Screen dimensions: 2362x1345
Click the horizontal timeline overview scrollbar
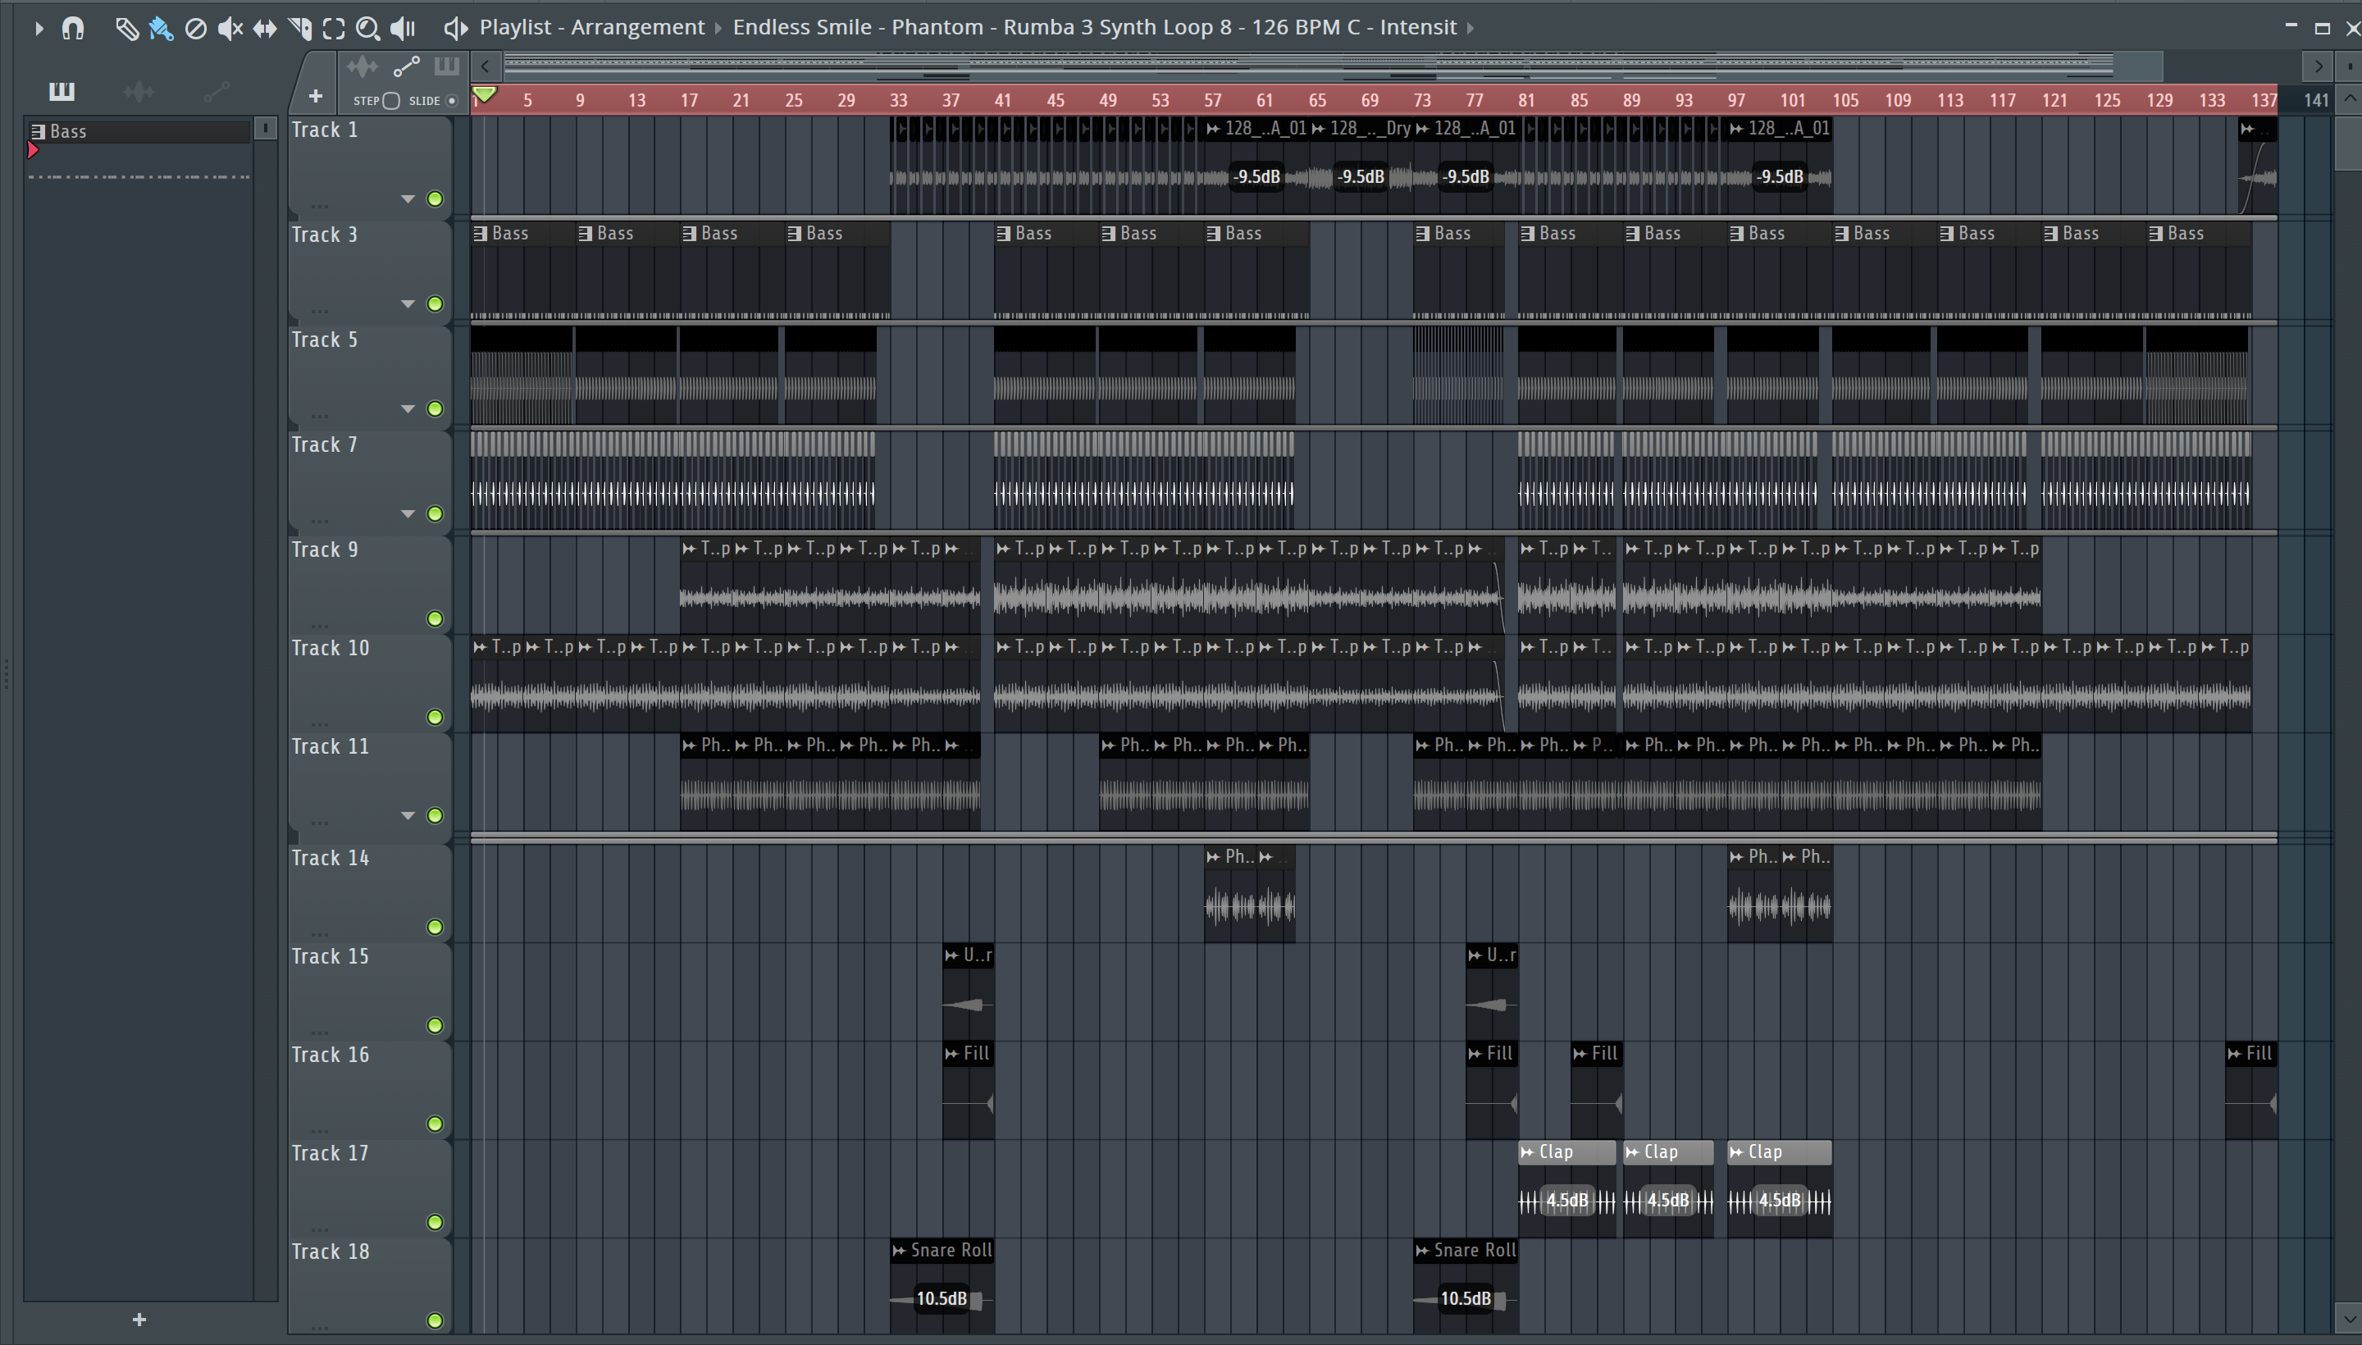click(1332, 66)
